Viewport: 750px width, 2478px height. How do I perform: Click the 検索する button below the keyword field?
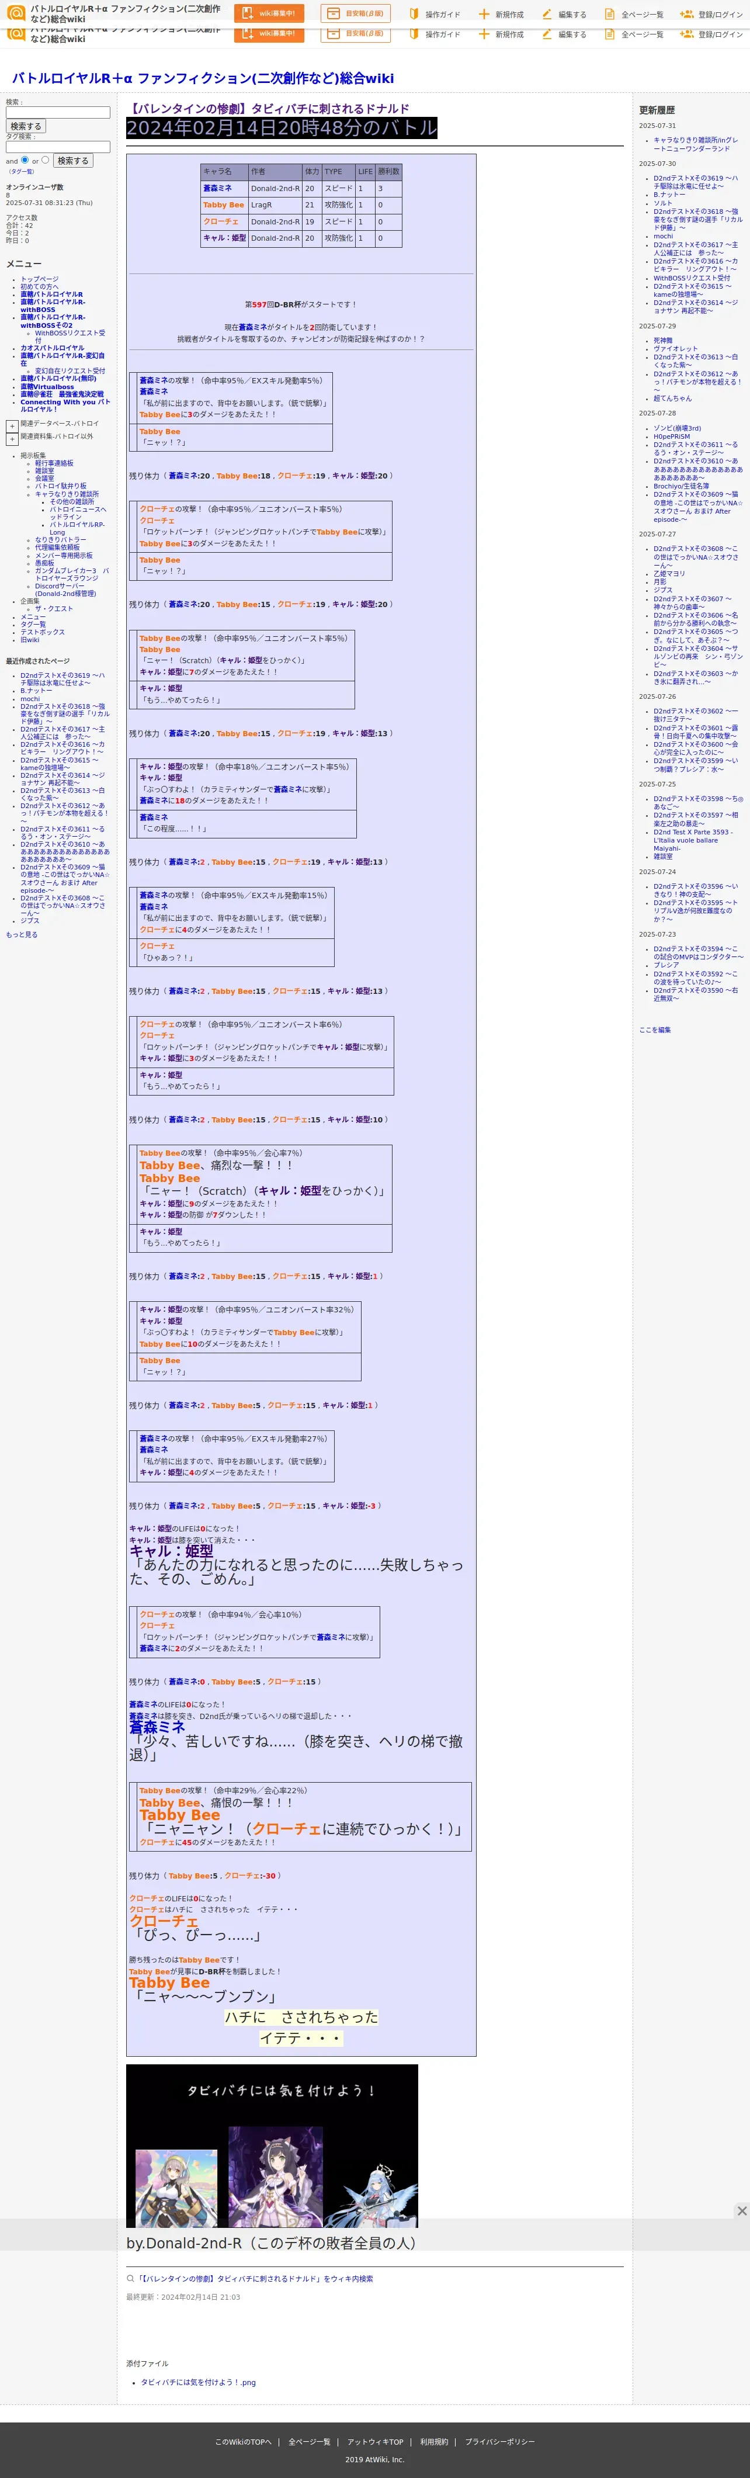point(26,126)
